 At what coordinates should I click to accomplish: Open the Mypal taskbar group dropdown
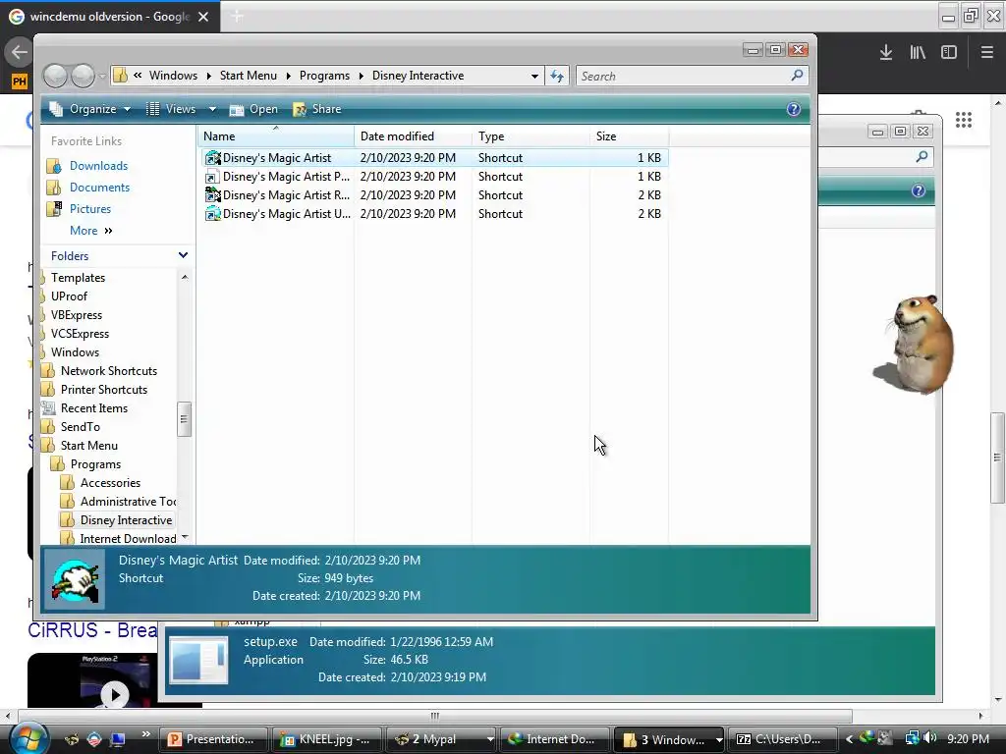(490, 739)
